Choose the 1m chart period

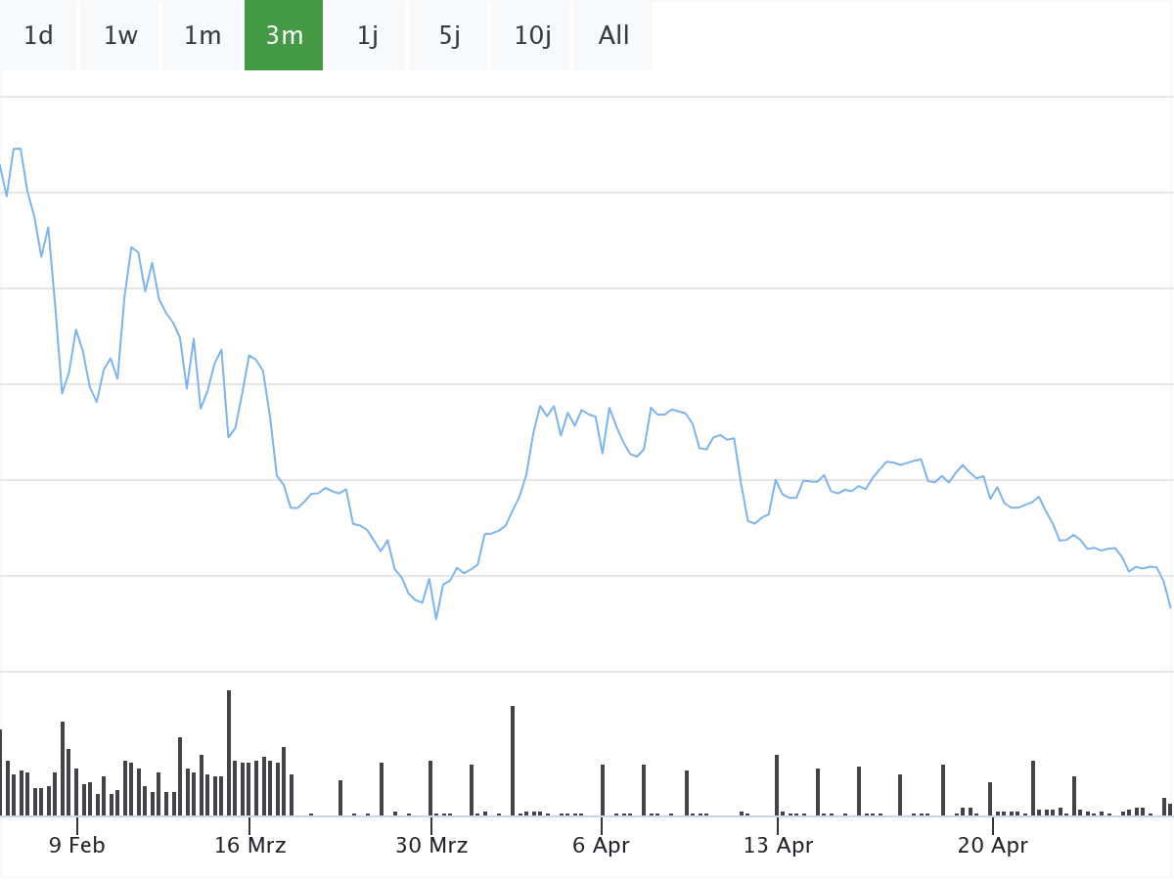pos(203,36)
